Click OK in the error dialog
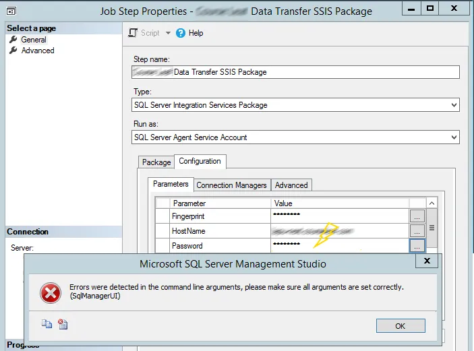The height and width of the screenshot is (351, 474). click(401, 326)
